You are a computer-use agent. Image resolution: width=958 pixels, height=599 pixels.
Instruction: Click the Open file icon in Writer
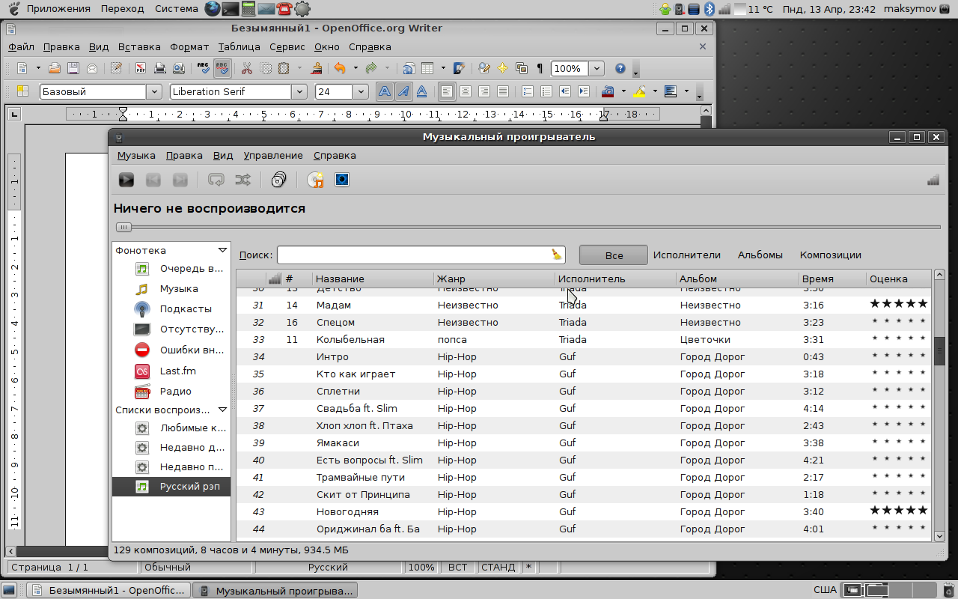point(55,69)
